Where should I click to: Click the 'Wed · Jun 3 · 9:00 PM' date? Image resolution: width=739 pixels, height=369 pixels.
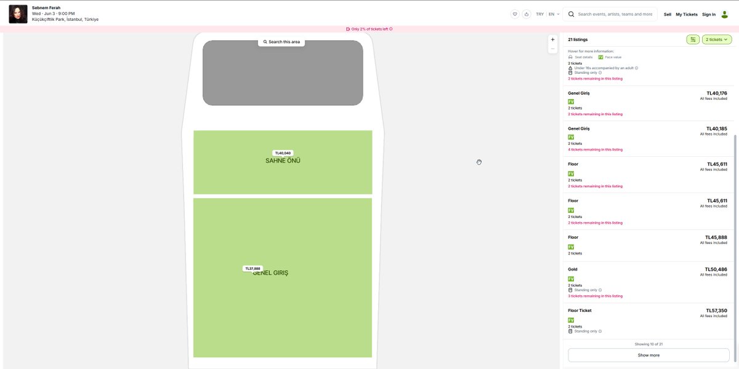tap(54, 14)
